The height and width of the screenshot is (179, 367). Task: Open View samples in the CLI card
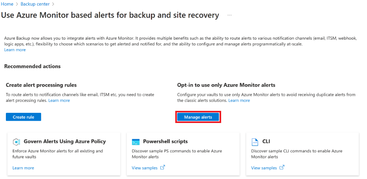click(264, 168)
